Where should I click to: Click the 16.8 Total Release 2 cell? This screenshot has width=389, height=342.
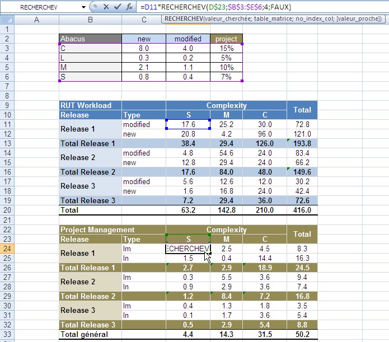point(302,296)
